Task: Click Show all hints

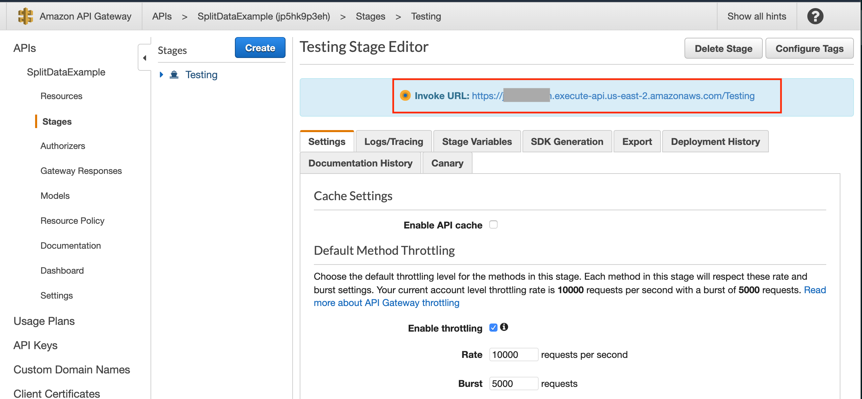Action: [x=756, y=16]
